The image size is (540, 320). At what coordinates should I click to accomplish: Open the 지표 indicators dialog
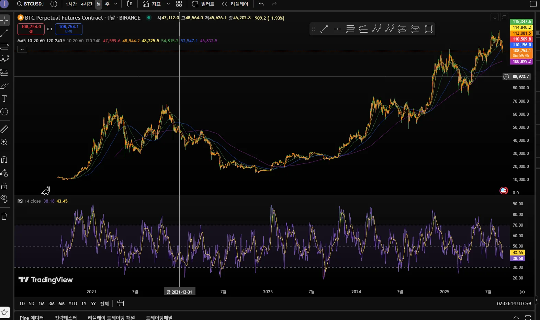click(152, 4)
